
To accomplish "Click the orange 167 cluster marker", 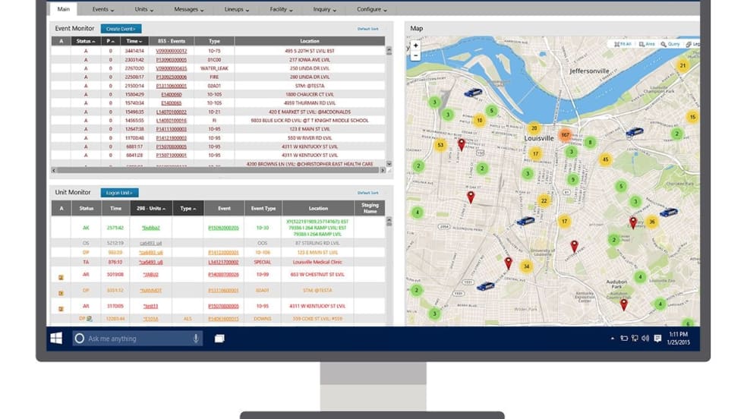I will click(564, 134).
